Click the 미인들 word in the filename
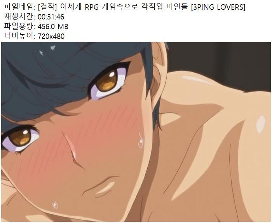 click(x=177, y=7)
